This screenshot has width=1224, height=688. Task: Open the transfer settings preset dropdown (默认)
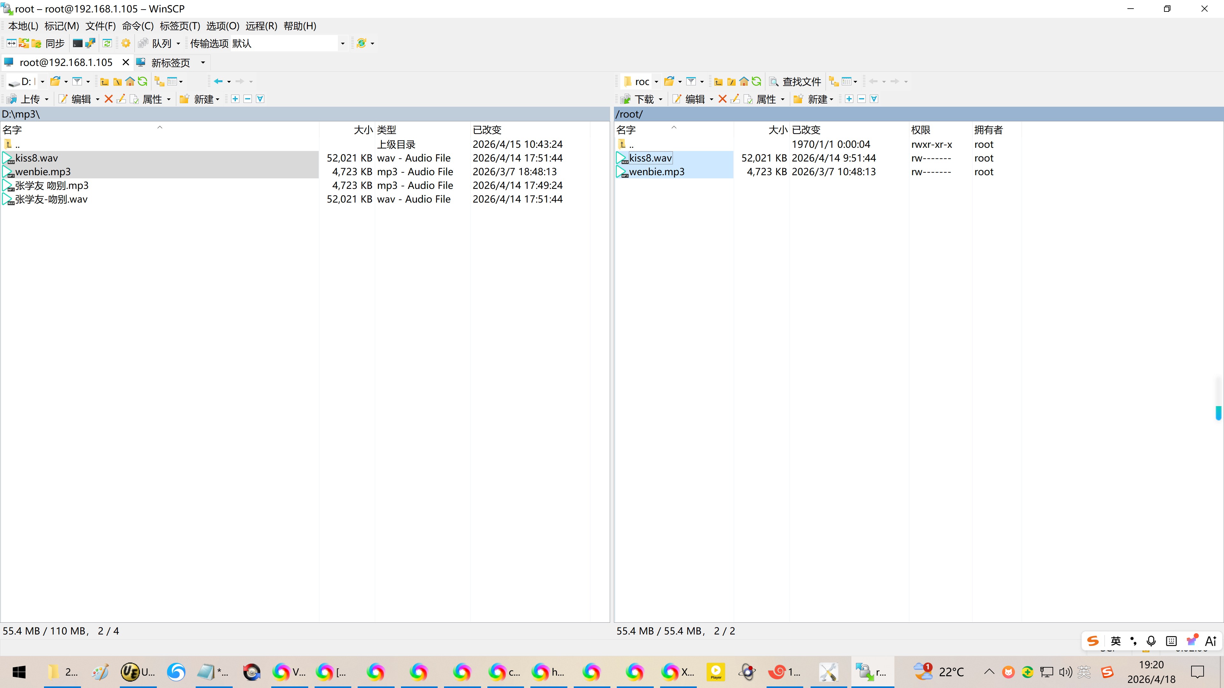coord(342,43)
